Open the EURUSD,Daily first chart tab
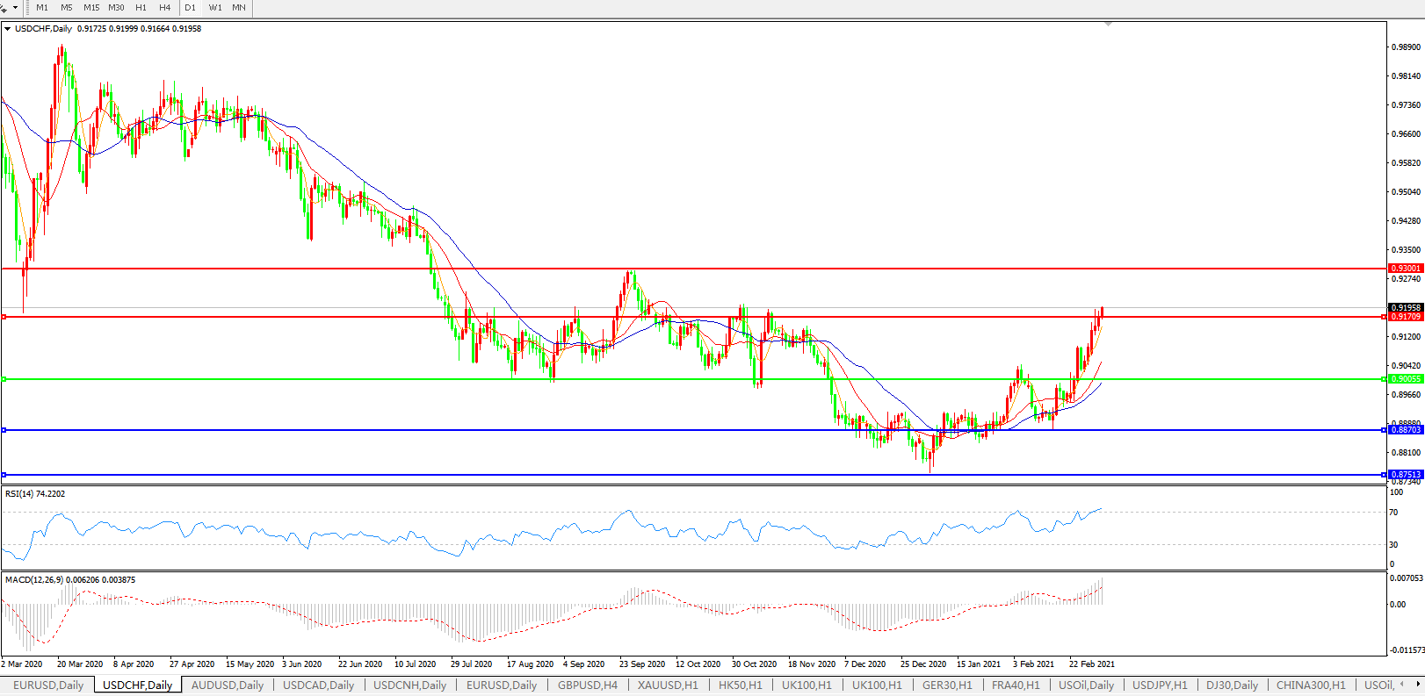This screenshot has width=1425, height=696. (x=48, y=685)
